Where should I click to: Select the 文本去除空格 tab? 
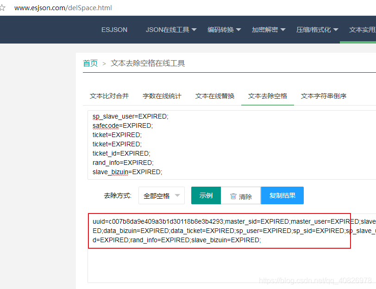267,96
